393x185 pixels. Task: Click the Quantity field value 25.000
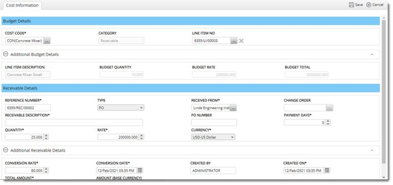[x=24, y=137]
